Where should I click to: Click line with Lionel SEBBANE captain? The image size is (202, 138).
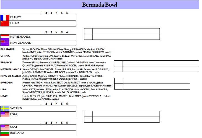pos(63,66)
